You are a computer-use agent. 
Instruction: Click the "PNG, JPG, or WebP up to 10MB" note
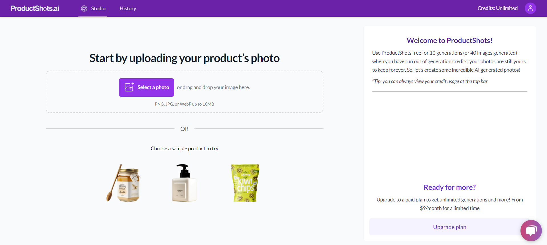[x=184, y=104]
